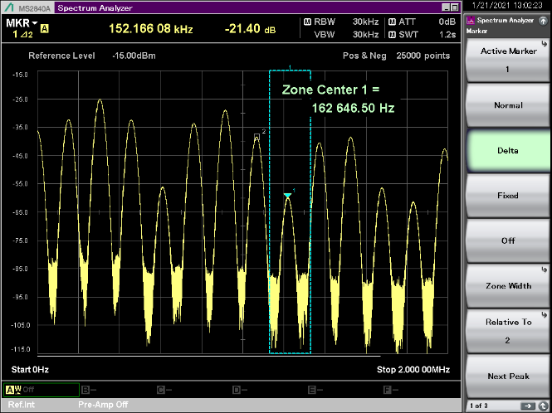Click the Pos & Neg detection label

[x=364, y=56]
